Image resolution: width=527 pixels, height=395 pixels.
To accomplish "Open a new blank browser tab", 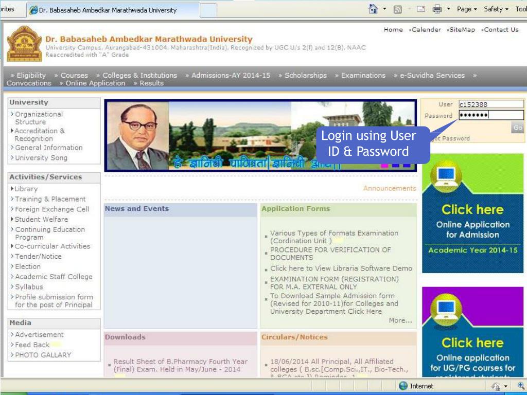I will 208,10.
